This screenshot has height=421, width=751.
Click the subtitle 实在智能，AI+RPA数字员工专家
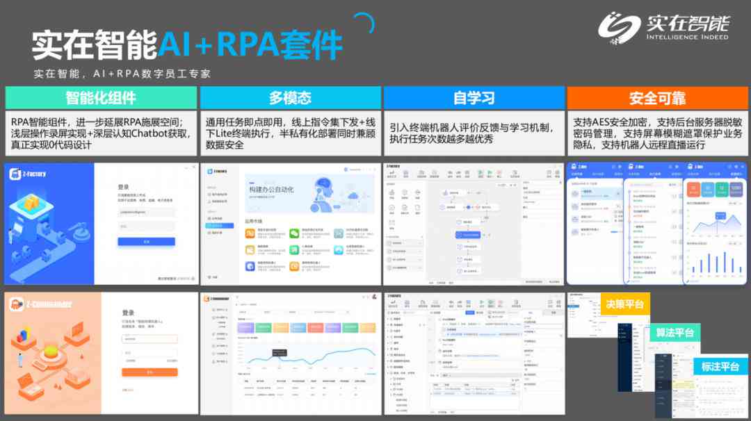pos(122,74)
